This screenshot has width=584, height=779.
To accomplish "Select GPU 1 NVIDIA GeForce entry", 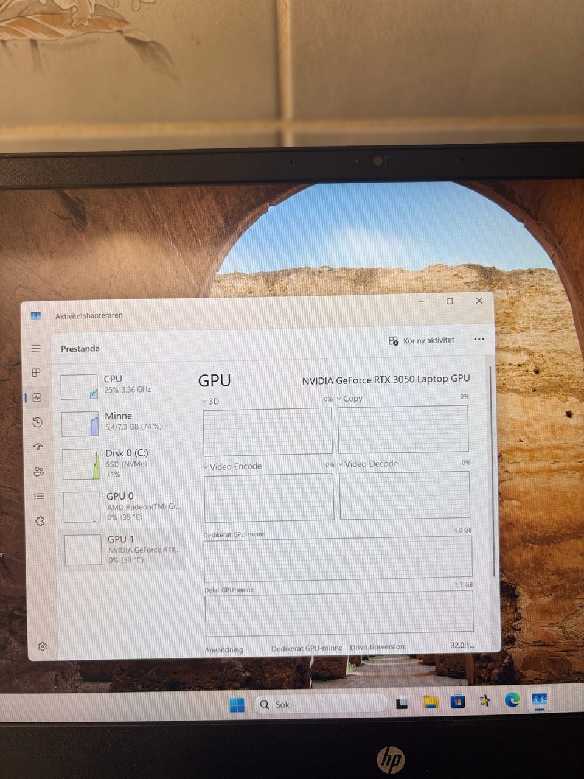I will (123, 550).
